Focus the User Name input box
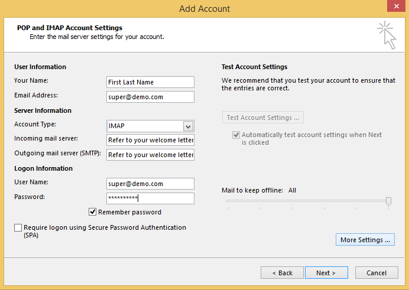The image size is (409, 290). click(x=150, y=184)
